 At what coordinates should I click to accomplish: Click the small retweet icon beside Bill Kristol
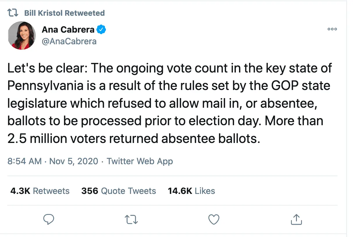(13, 13)
